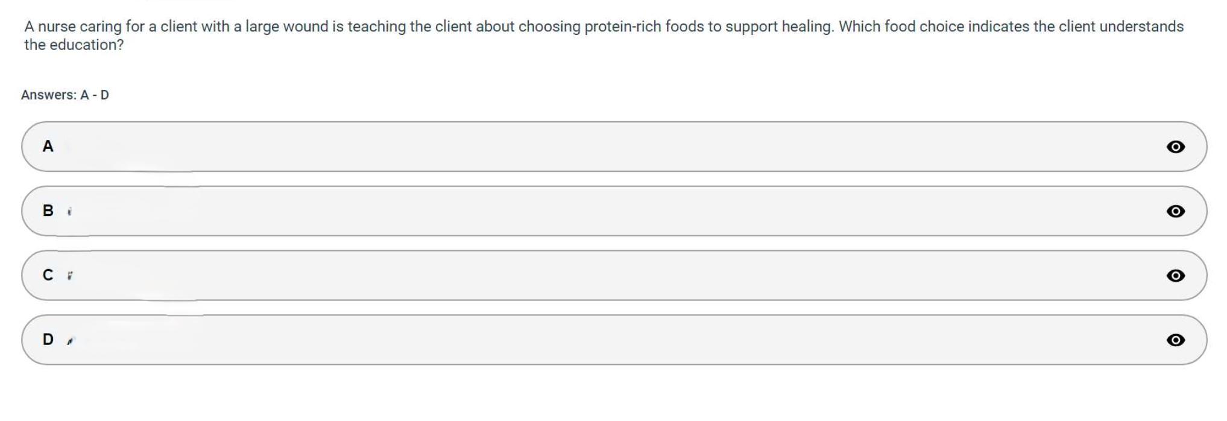The height and width of the screenshot is (421, 1227).
Task: Click the eye icon on answer D
Action: coord(1175,340)
